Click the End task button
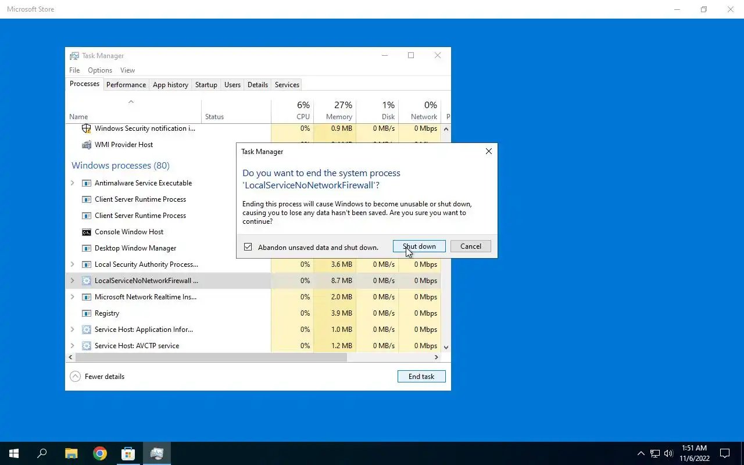 click(421, 377)
